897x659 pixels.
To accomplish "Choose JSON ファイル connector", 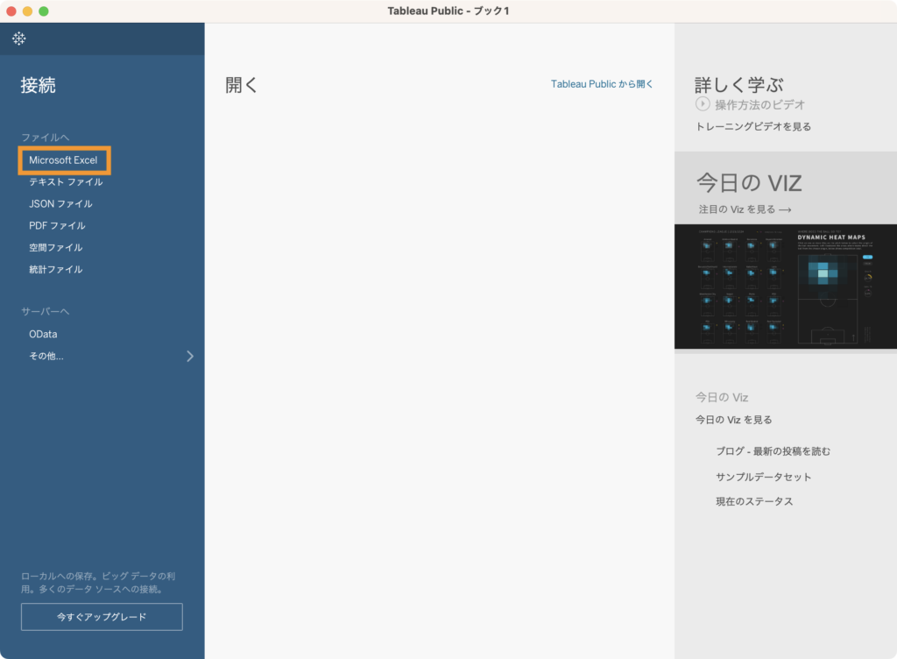I will [x=60, y=203].
